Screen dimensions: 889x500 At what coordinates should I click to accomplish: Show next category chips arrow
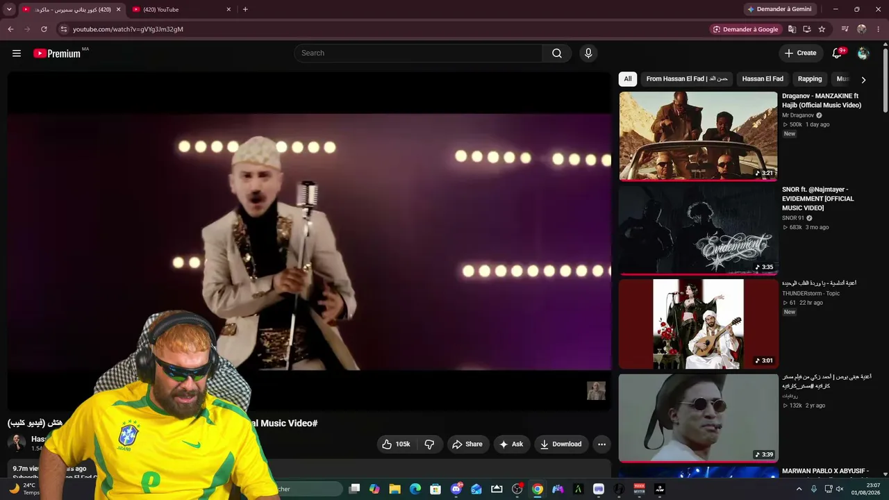pyautogui.click(x=863, y=80)
